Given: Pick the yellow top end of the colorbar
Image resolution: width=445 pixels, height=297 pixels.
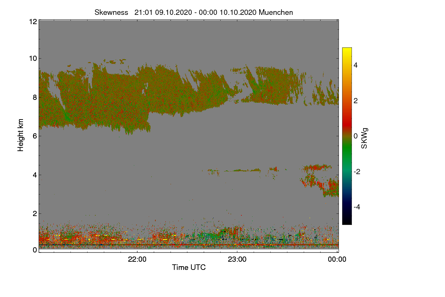Looking at the screenshot, I should point(347,50).
